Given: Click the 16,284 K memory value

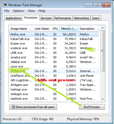Looking at the screenshot, I should (70, 53).
